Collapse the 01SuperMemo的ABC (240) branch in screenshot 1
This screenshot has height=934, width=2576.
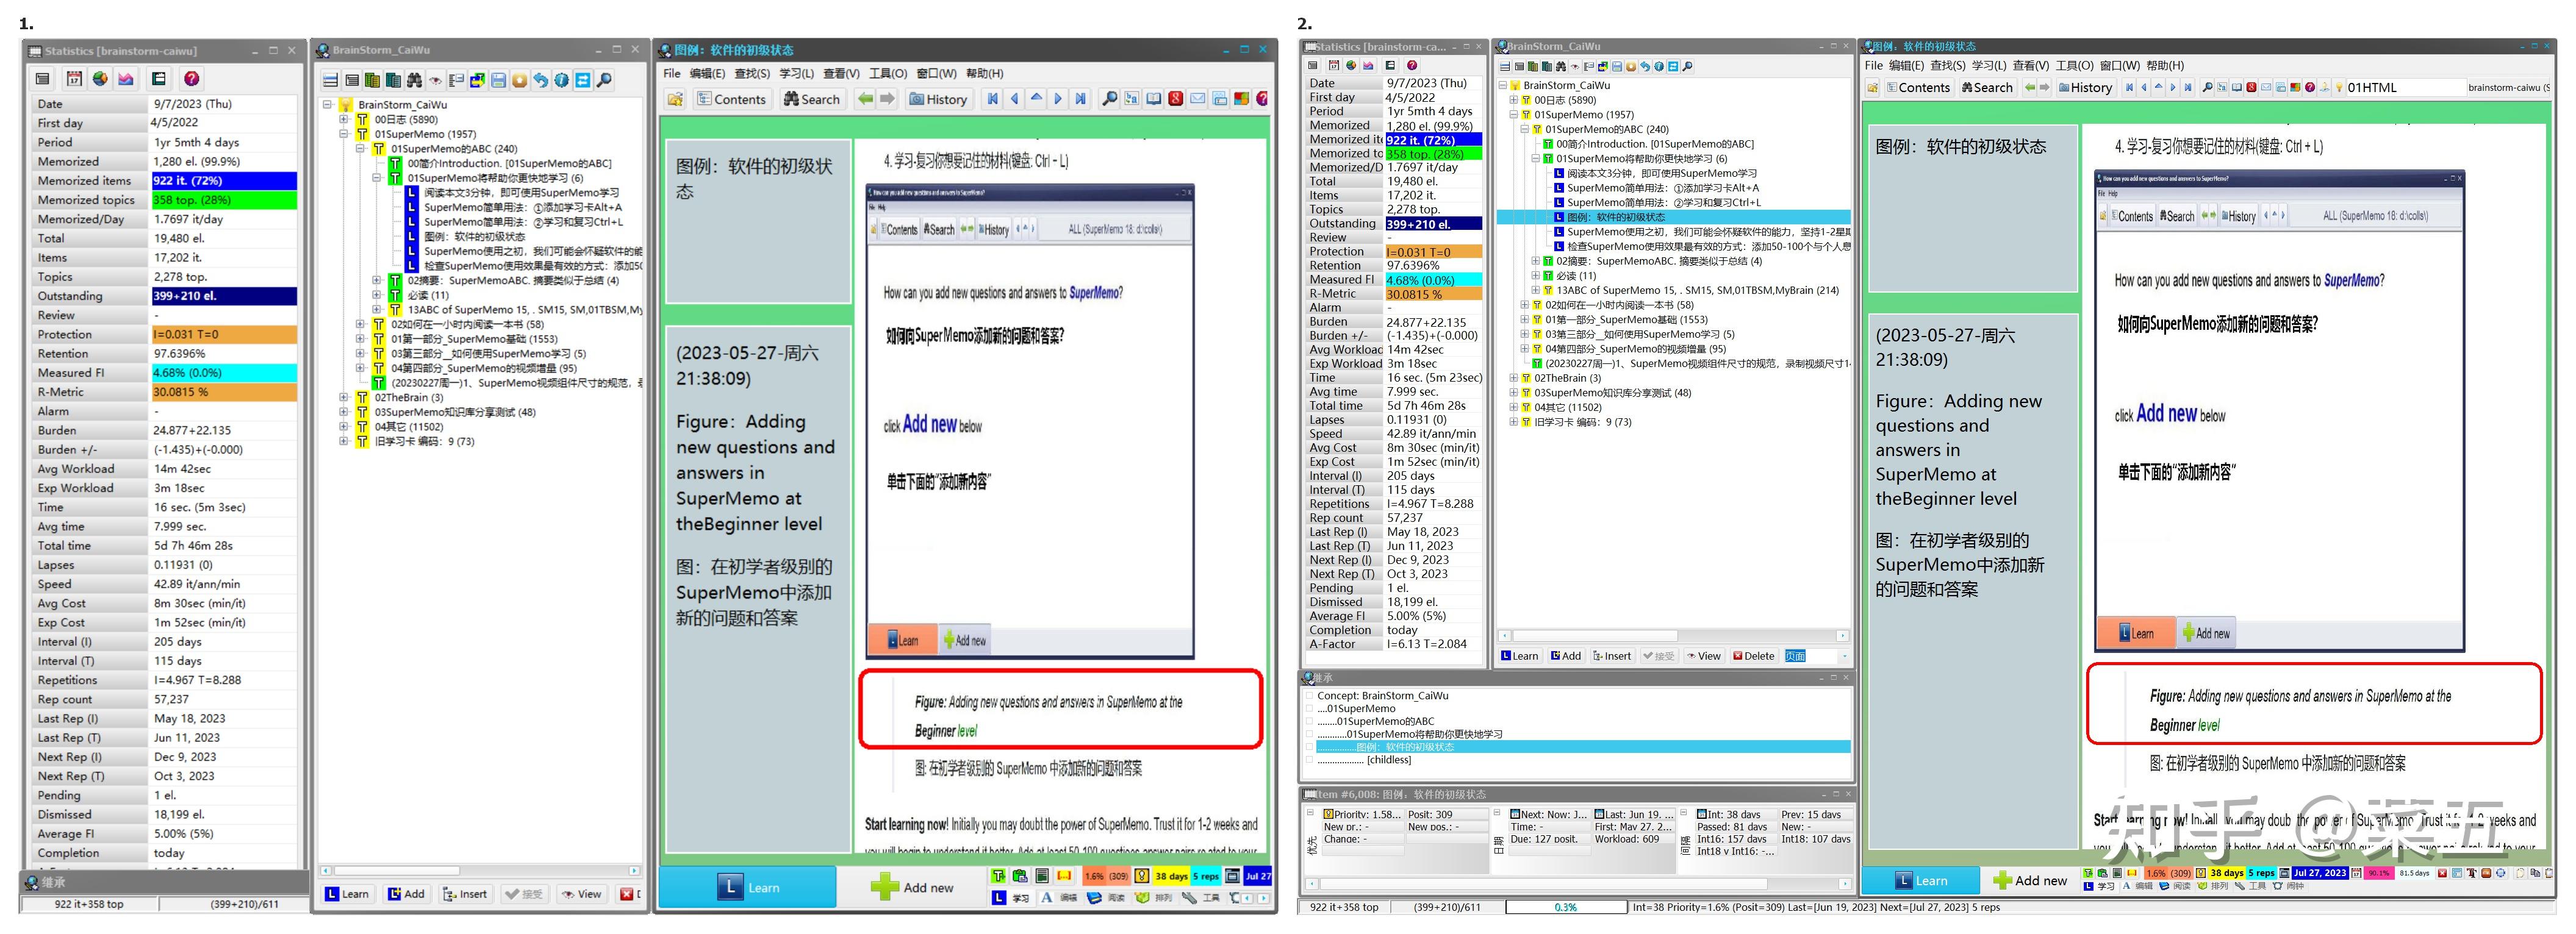click(361, 149)
